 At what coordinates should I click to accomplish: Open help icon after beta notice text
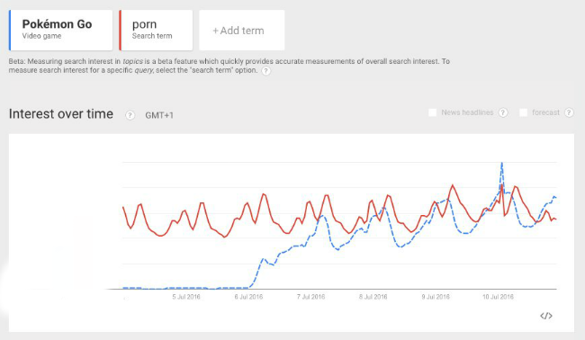(x=265, y=71)
